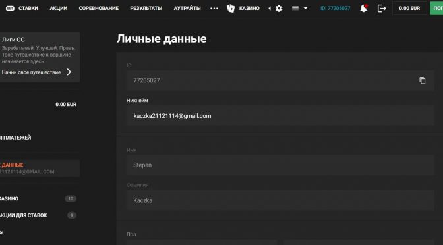Open the платежей history sidebar item
The image size is (443, 245).
(x=16, y=138)
